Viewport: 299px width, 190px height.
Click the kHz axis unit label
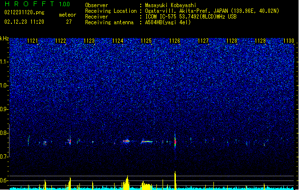click(4, 38)
